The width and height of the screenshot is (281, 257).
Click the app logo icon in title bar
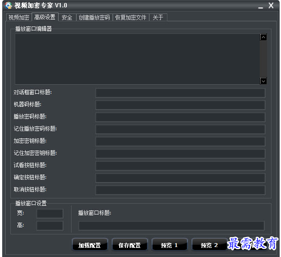(x=8, y=5)
